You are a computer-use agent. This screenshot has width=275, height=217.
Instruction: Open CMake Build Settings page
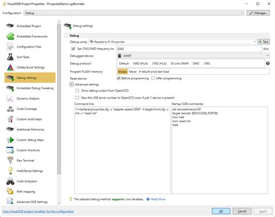tap(30, 67)
